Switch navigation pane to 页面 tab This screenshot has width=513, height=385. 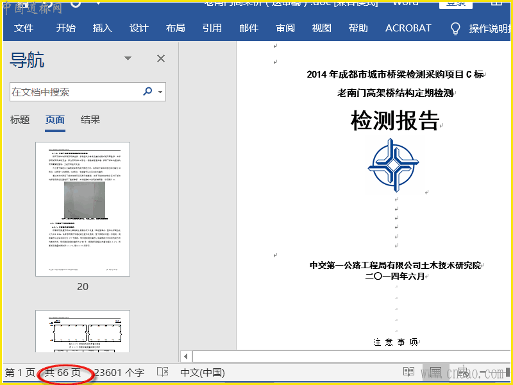55,120
